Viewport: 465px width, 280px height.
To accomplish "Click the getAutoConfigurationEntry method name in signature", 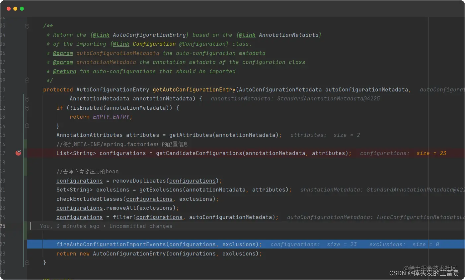I will [194, 89].
